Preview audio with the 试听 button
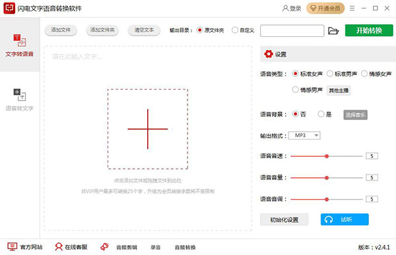 point(345,219)
